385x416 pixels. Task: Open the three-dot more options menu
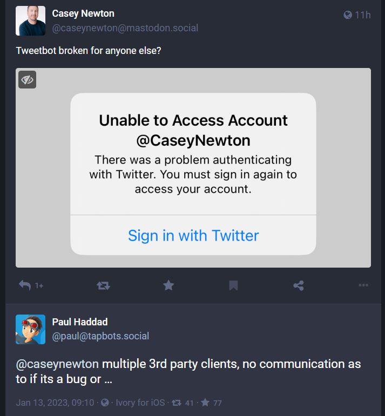pyautogui.click(x=363, y=285)
